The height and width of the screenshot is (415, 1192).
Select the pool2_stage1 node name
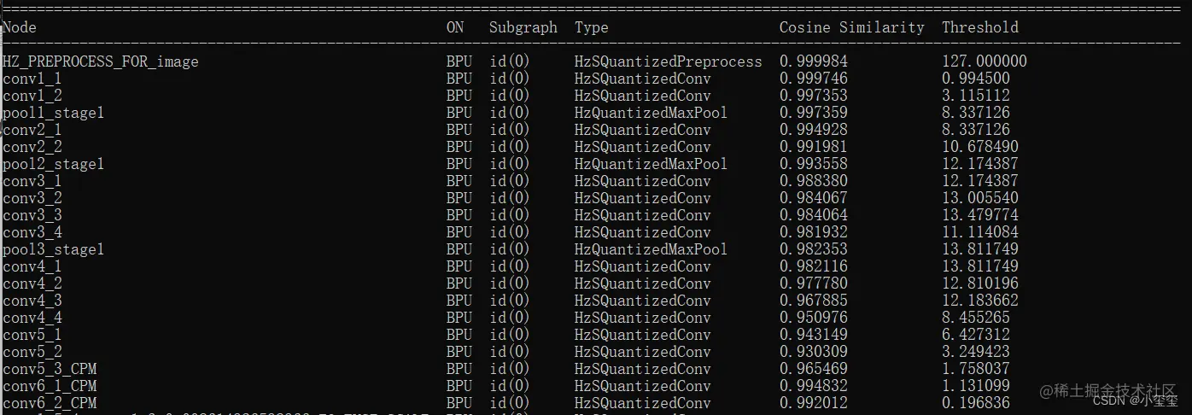coord(54,164)
